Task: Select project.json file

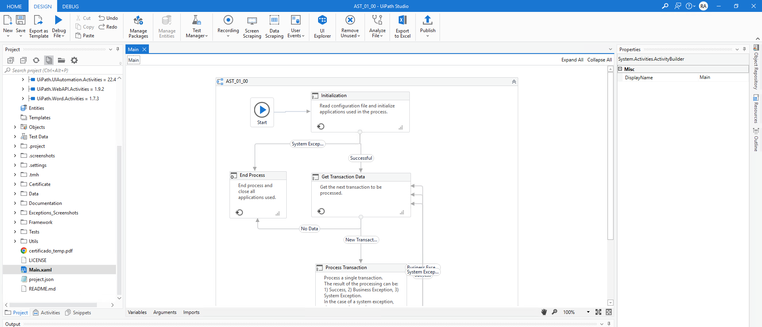Action: (41, 279)
